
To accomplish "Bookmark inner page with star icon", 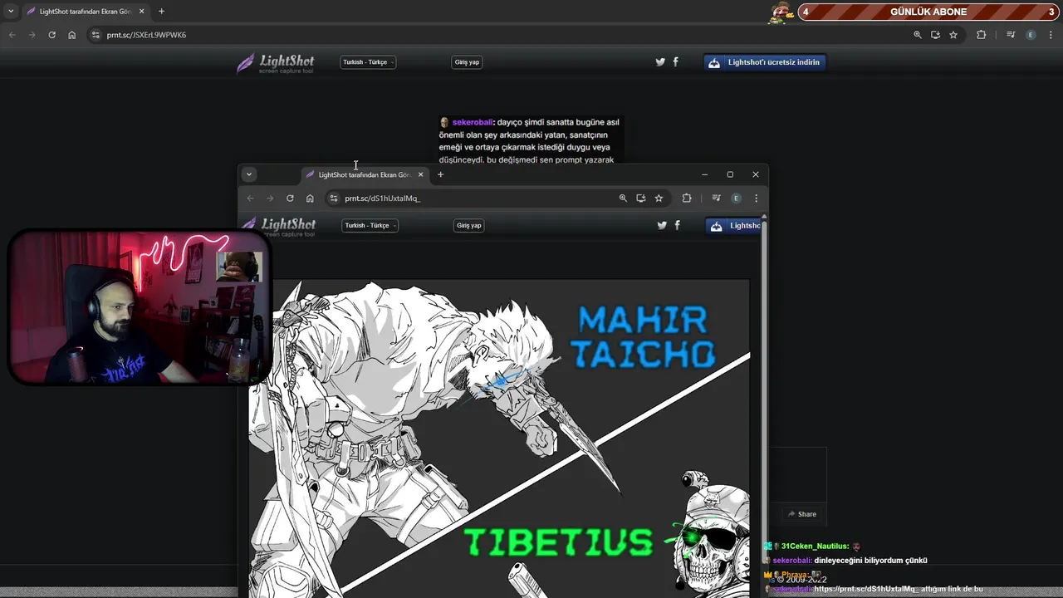I will [659, 198].
